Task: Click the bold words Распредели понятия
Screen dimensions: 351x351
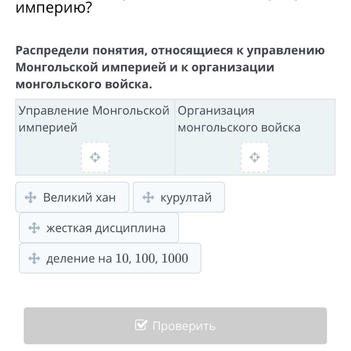Action: [81, 50]
